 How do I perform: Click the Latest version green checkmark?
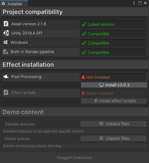click(x=84, y=24)
